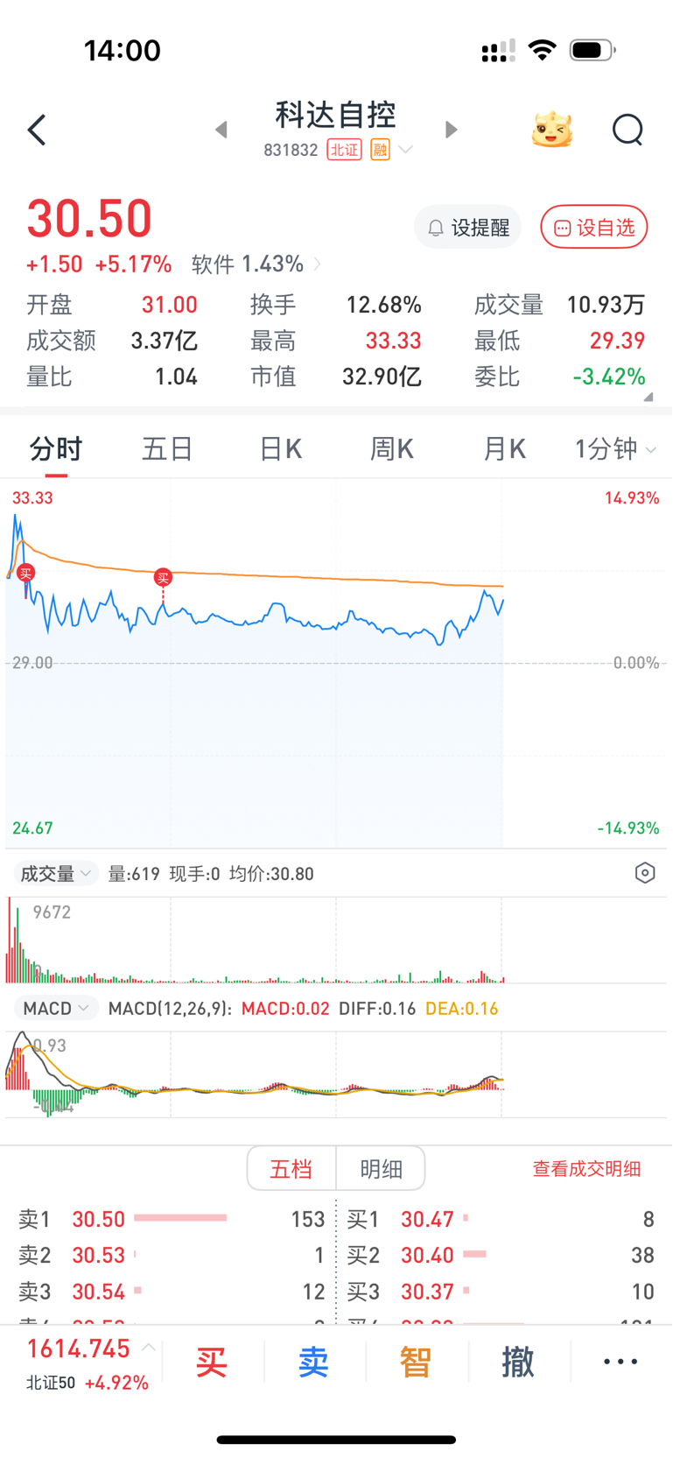Open the 成交量 indicator dropdown

coord(56,873)
